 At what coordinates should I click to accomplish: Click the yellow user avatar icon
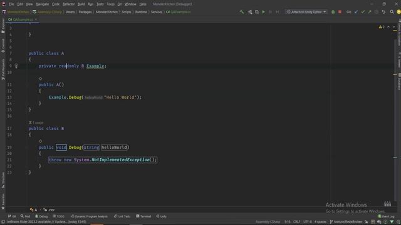click(x=398, y=12)
